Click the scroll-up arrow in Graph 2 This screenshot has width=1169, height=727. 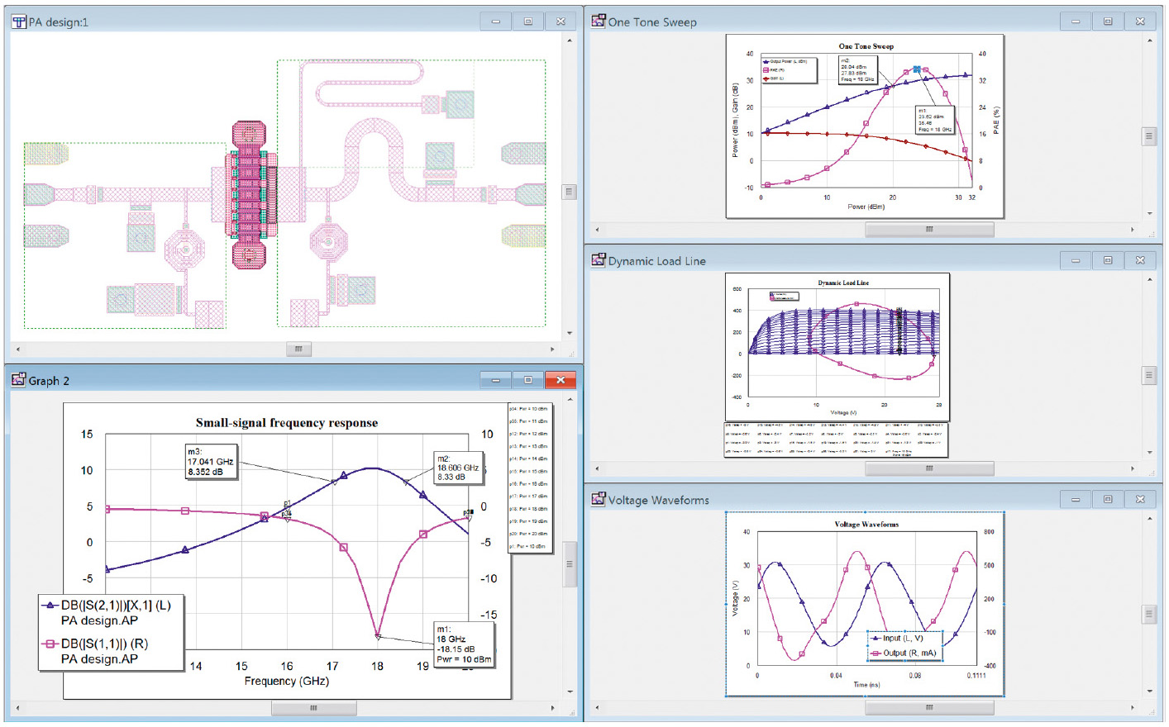coord(569,399)
